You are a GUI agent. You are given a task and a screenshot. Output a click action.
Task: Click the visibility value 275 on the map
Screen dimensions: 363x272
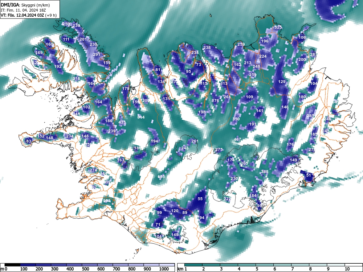[219, 149]
